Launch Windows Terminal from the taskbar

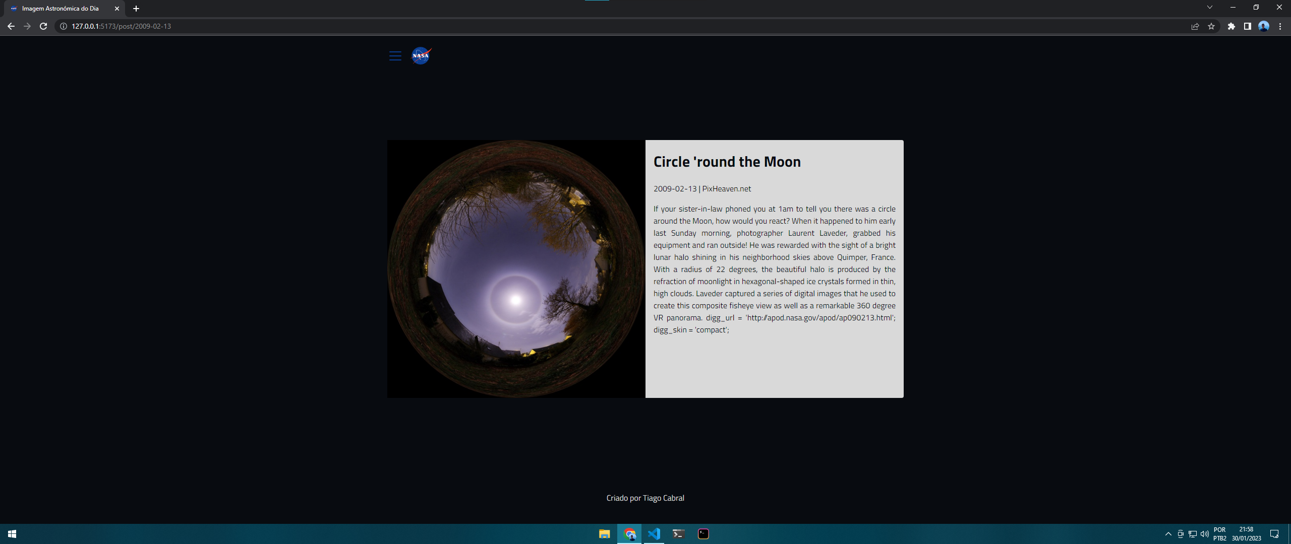(x=678, y=534)
